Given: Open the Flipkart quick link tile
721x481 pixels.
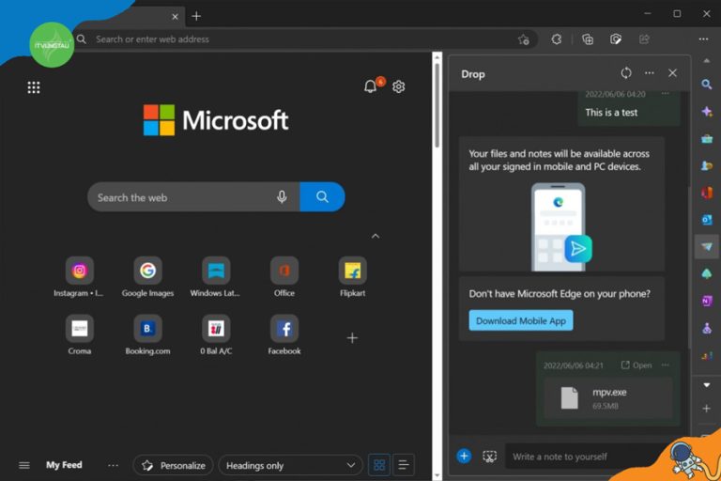Looking at the screenshot, I should (353, 277).
